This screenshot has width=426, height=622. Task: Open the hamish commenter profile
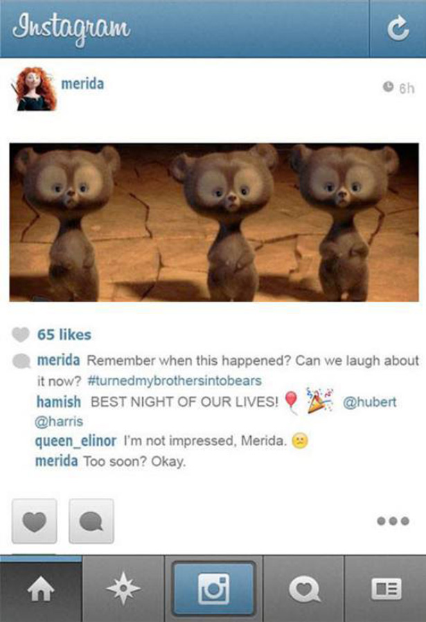click(x=59, y=401)
